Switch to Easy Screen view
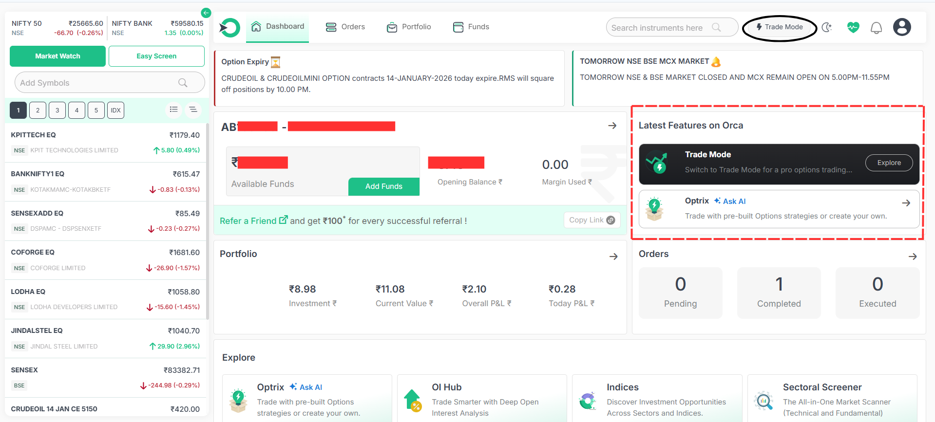The image size is (935, 422). 156,56
